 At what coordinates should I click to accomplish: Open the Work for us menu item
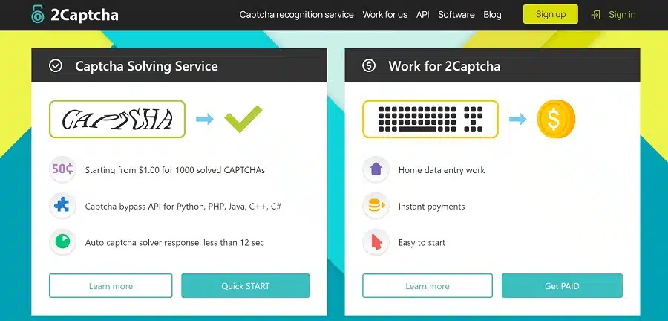point(384,15)
